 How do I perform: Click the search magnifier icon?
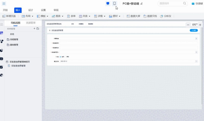[x=184, y=4]
